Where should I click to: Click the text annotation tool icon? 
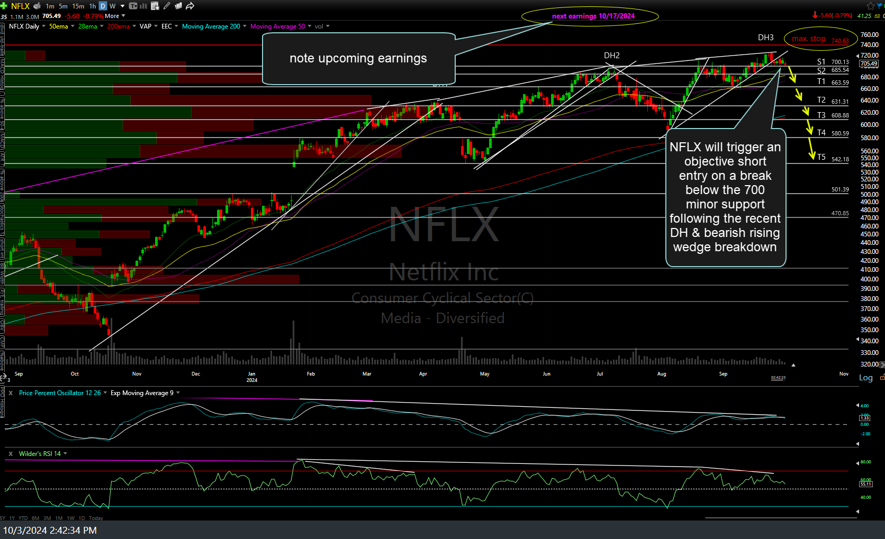[x=133, y=6]
